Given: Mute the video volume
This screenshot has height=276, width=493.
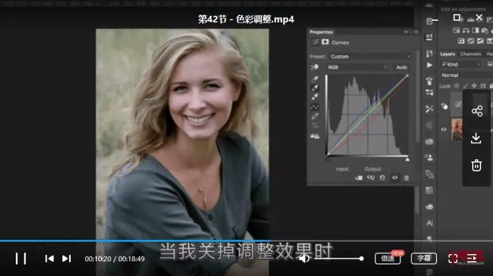Looking at the screenshot, I should click(x=304, y=258).
